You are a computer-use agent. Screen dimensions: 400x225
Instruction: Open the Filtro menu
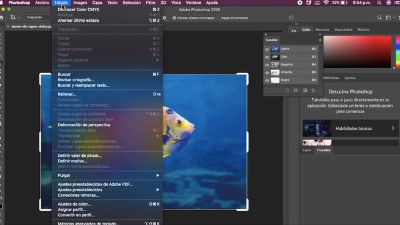click(151, 2)
